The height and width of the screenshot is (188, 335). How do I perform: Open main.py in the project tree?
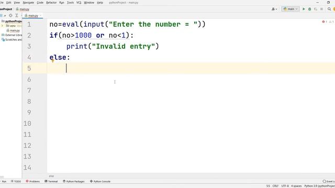(x=15, y=30)
